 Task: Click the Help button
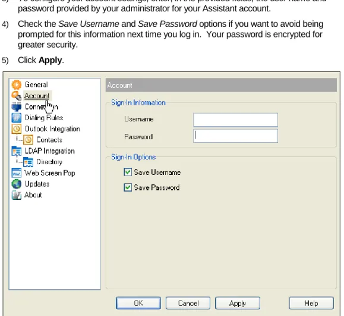point(311,304)
